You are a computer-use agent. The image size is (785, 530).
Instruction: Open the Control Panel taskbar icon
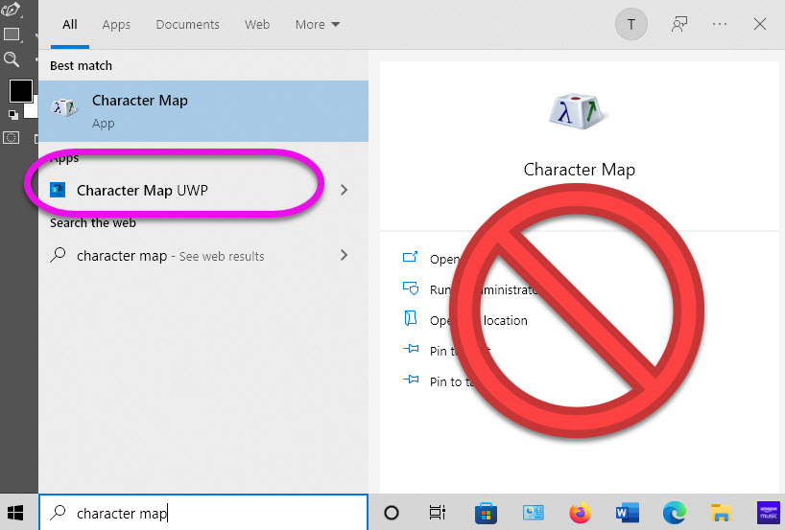click(x=533, y=513)
